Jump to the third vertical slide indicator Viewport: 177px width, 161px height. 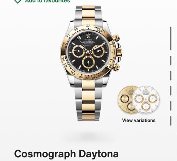[171, 76]
